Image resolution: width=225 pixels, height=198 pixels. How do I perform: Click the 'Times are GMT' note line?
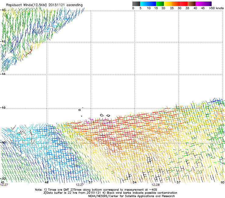pyautogui.click(x=96, y=190)
